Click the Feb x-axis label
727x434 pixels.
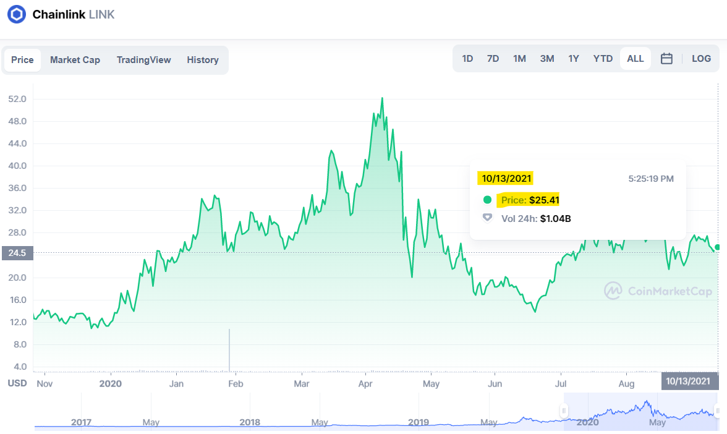pyautogui.click(x=236, y=383)
